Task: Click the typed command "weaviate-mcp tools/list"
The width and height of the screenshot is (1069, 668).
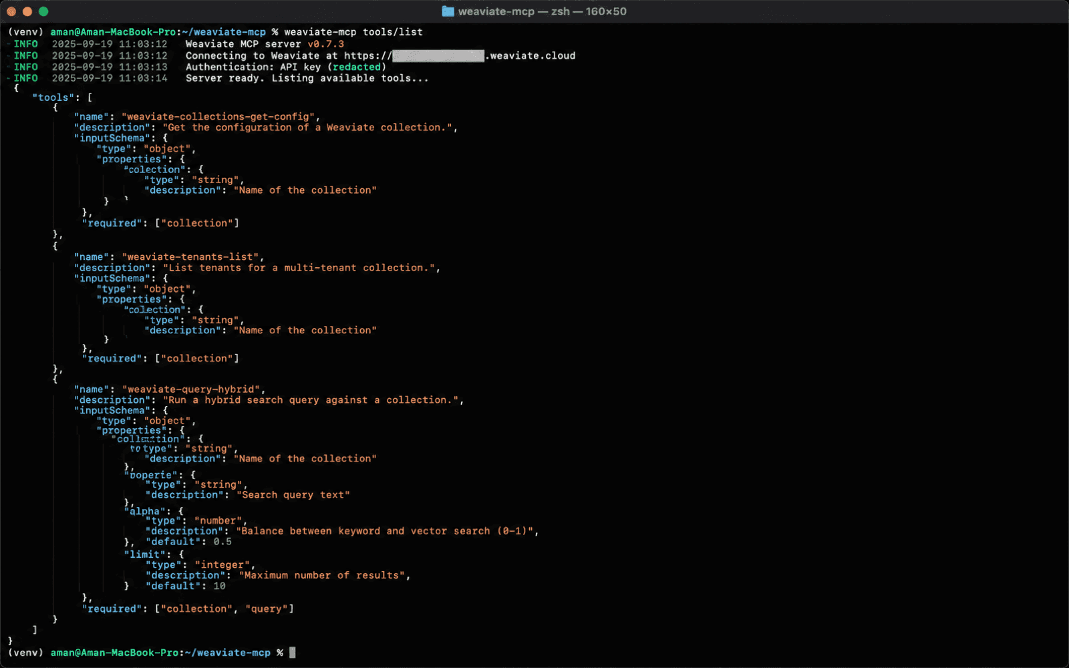Action: click(x=353, y=32)
